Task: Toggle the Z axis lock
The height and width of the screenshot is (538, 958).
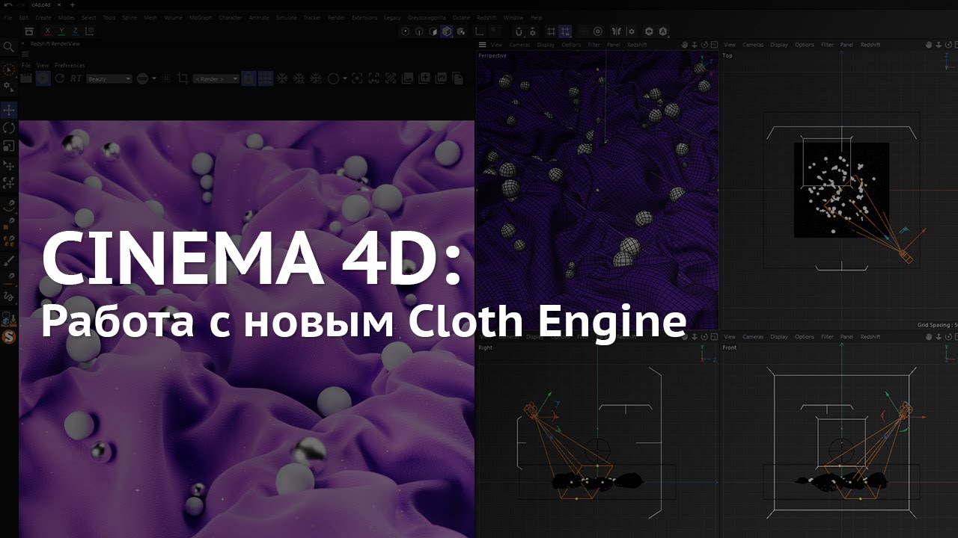Action: pos(76,31)
